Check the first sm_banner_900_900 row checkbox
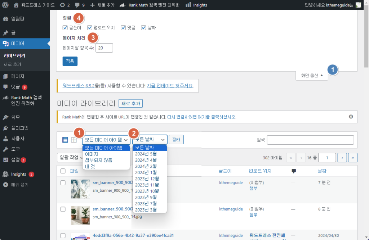Viewport: 369px width, 240px height. click(x=63, y=183)
